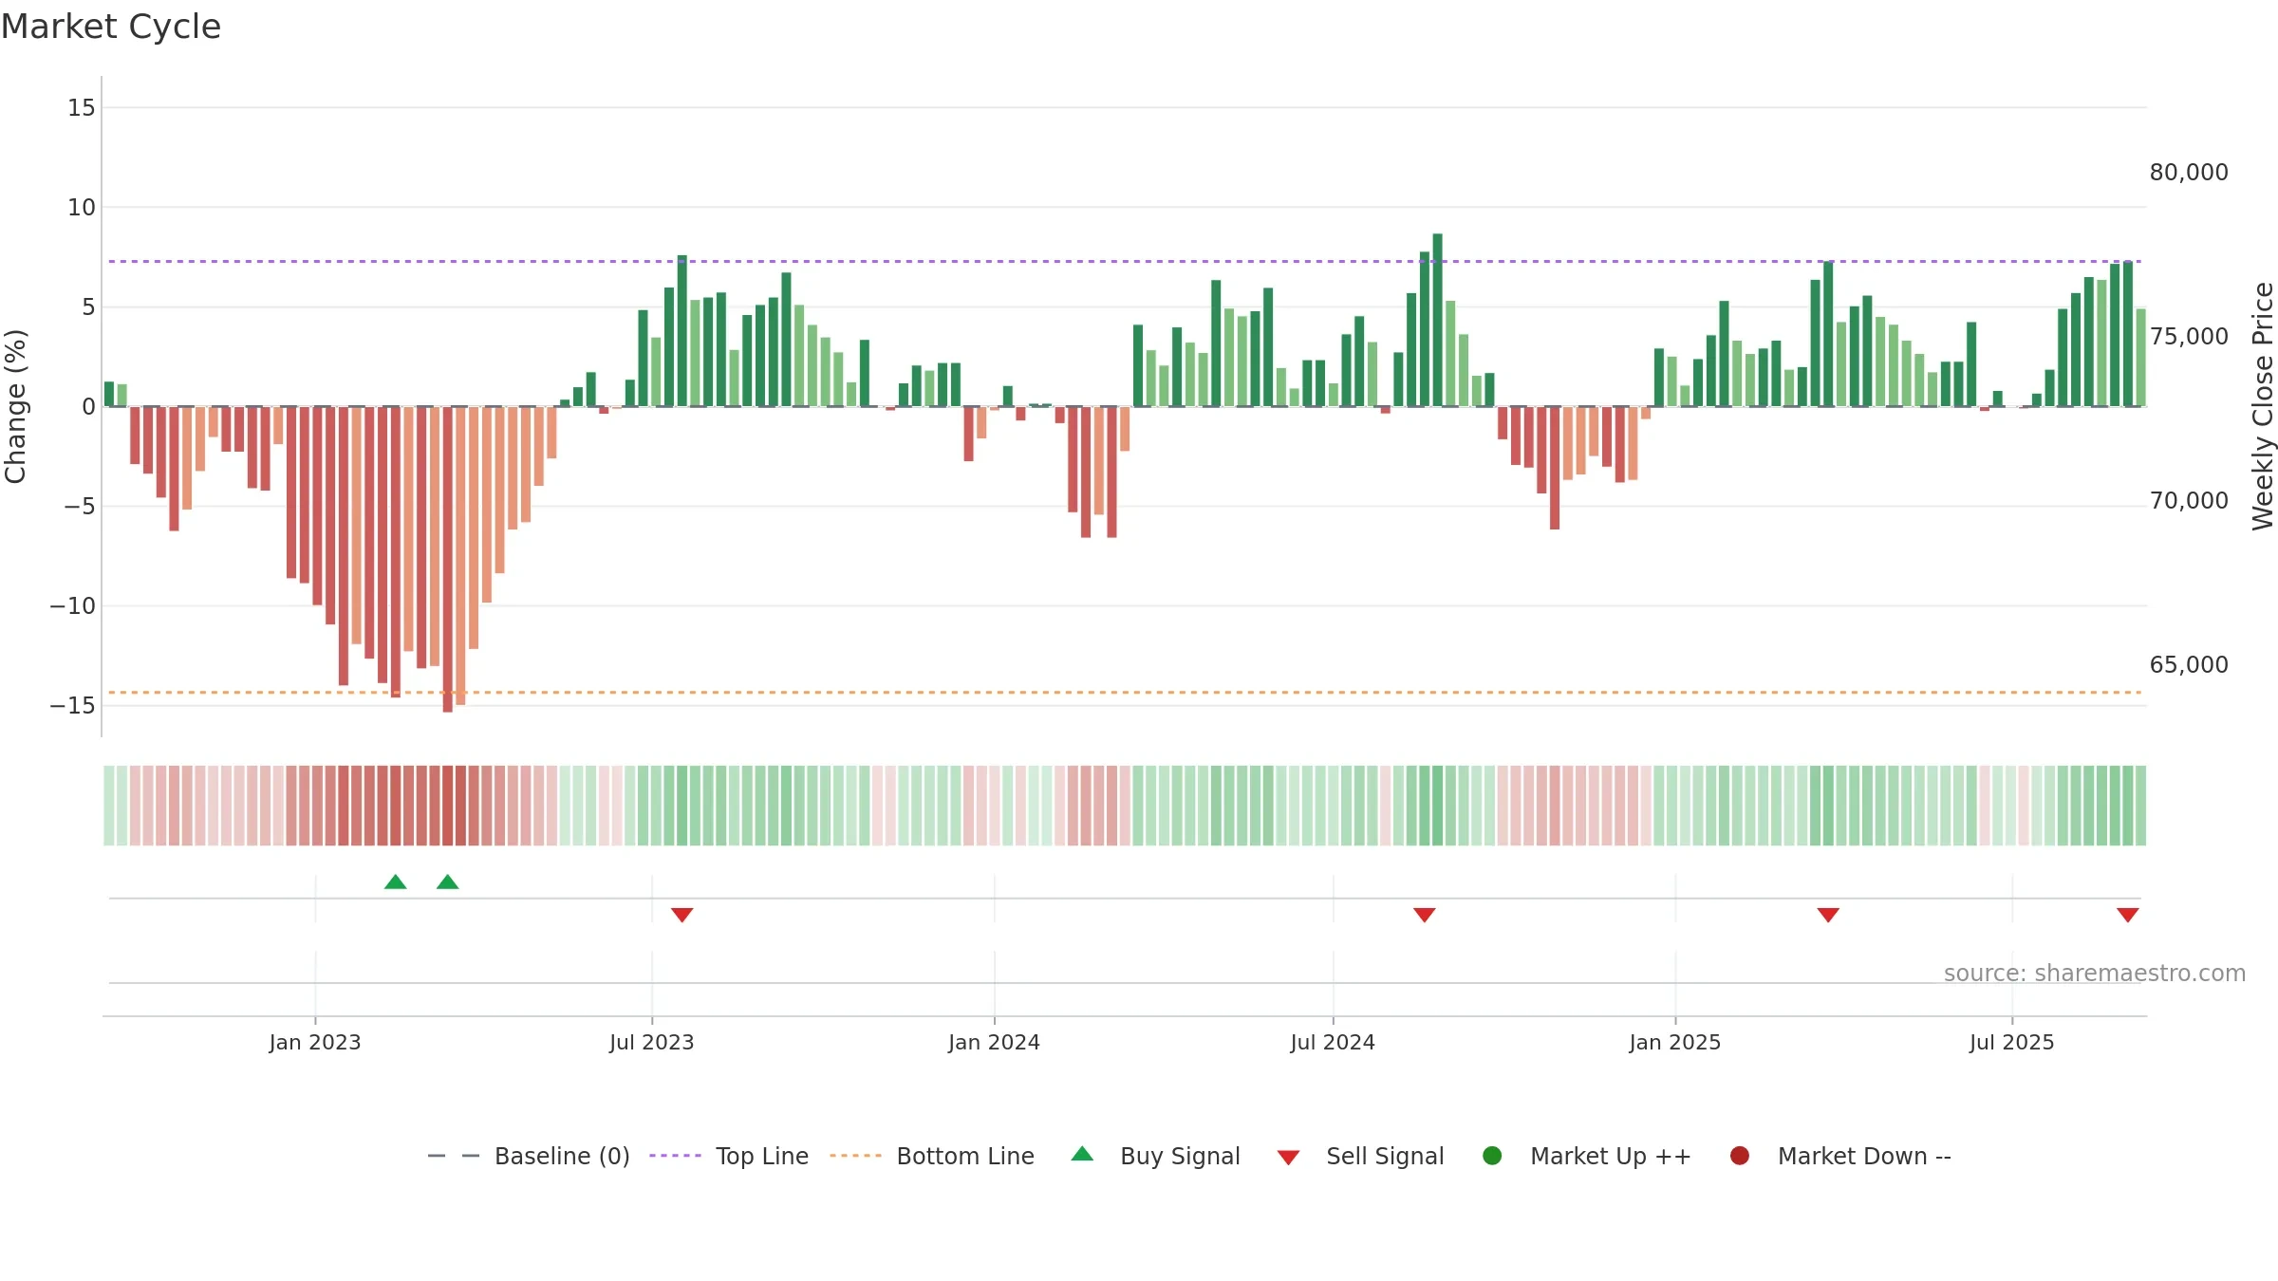Click the 75,000 price axis label
The image size is (2278, 1281).
pyautogui.click(x=2189, y=337)
